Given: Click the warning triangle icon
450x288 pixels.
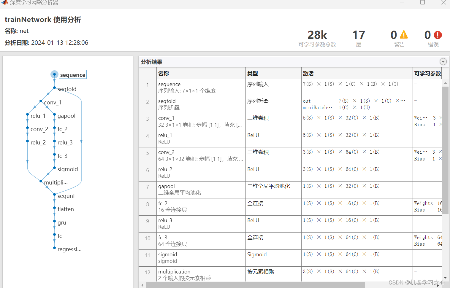Looking at the screenshot, I should click(x=404, y=35).
